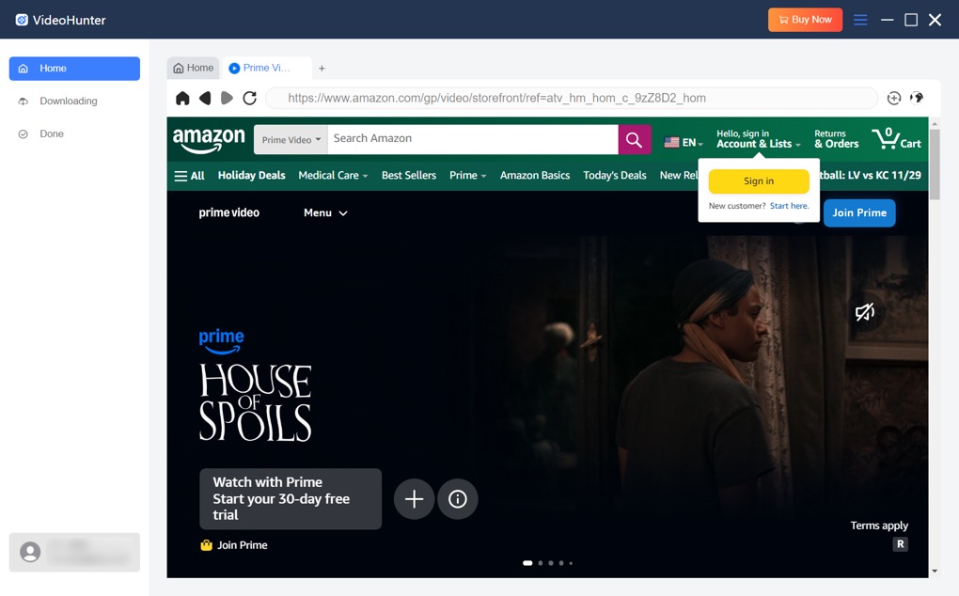This screenshot has height=596, width=959.
Task: Click the Search Amazon field
Action: coord(473,140)
